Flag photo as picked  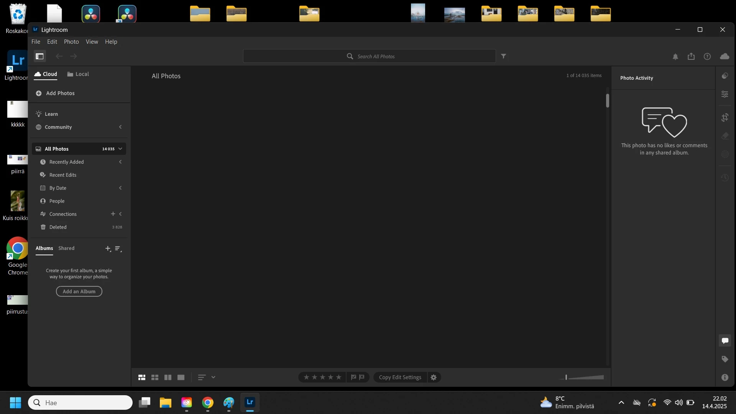pyautogui.click(x=353, y=378)
